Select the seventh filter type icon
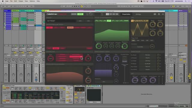192x108 pixels. pyautogui.click(x=121, y=21)
